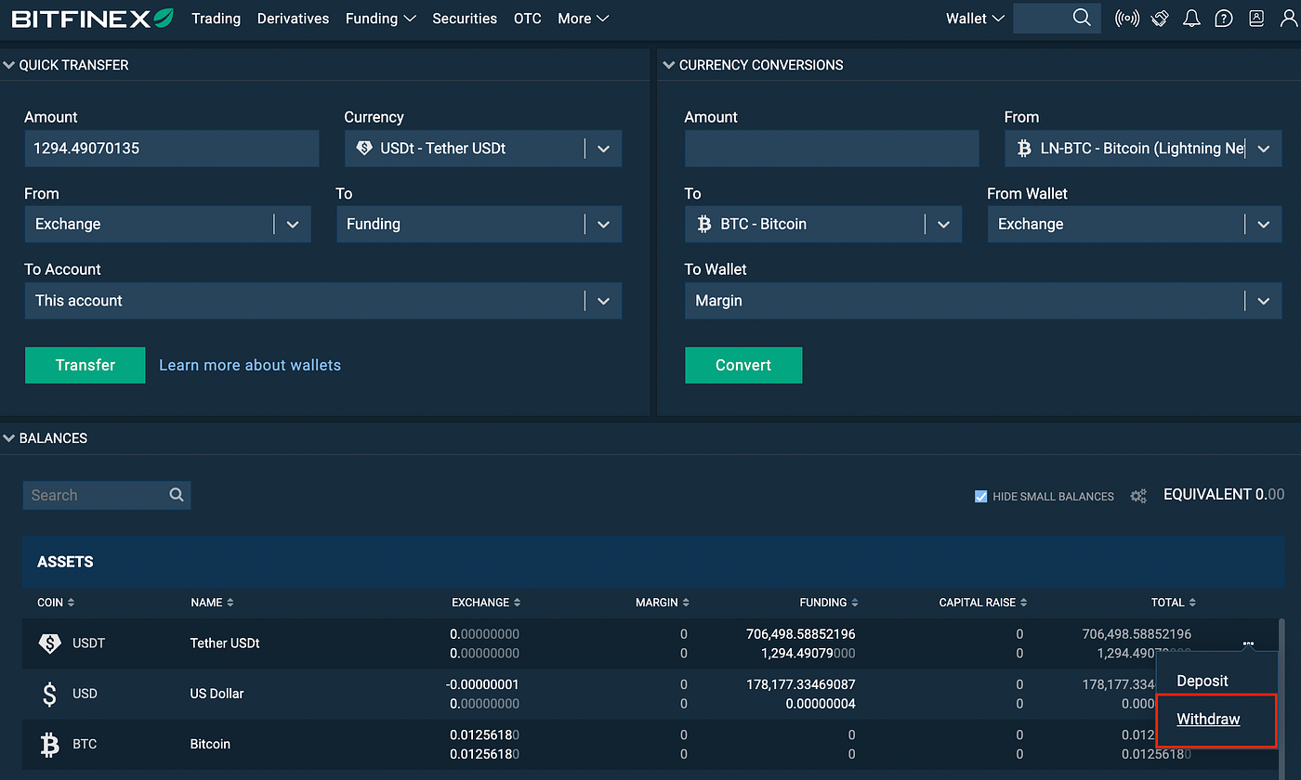
Task: Open the live broadcast status icon
Action: [1127, 18]
